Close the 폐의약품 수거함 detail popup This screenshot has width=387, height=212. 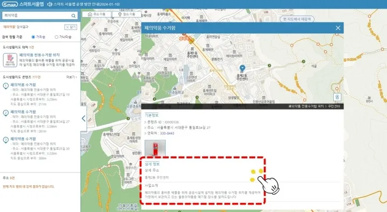click(338, 28)
